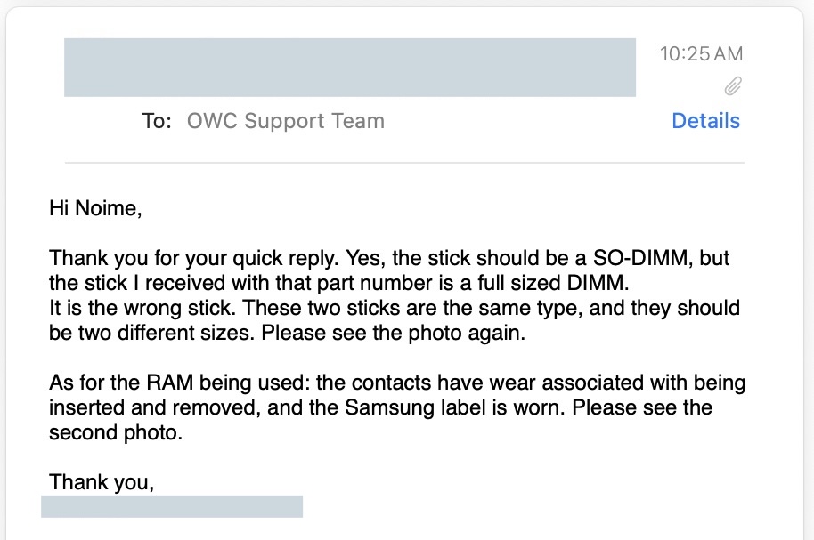Click the OWC Support Team recipient

(285, 121)
